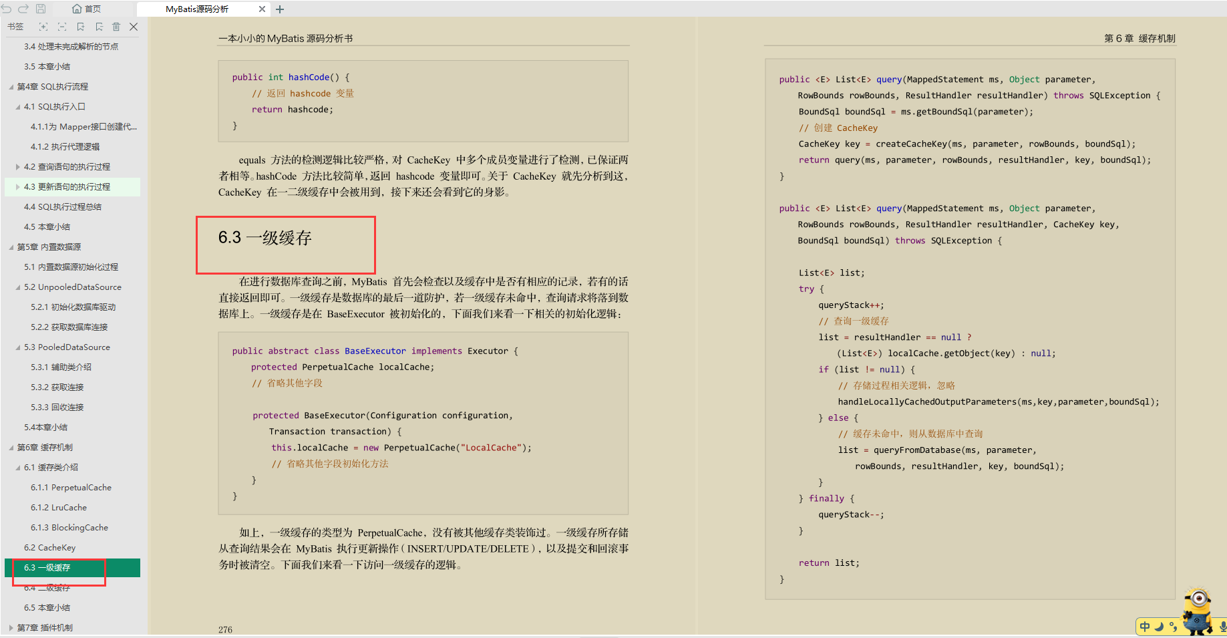The height and width of the screenshot is (638, 1227).
Task: Collapse the 4.1 SQL执行入口 node
Action: pyautogui.click(x=18, y=107)
